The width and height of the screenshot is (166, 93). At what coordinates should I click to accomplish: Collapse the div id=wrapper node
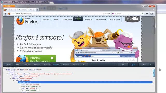click(14, 80)
